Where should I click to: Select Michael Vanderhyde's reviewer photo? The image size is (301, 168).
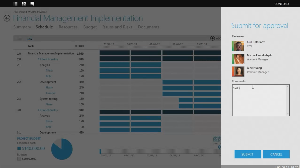(x=238, y=59)
